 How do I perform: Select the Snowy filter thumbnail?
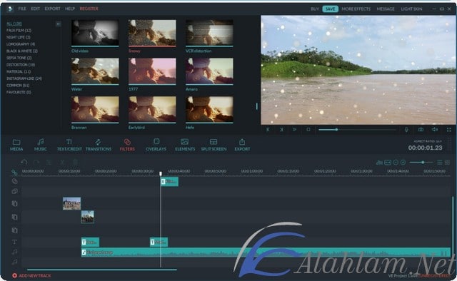pyautogui.click(x=152, y=33)
